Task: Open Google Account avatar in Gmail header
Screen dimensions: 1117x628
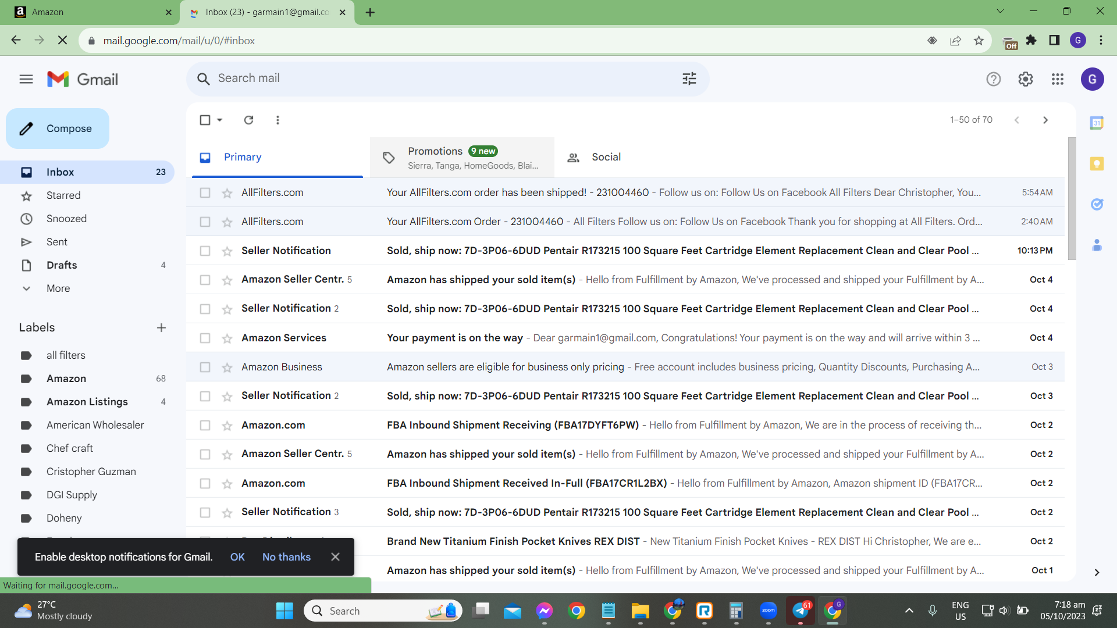Action: 1092,79
